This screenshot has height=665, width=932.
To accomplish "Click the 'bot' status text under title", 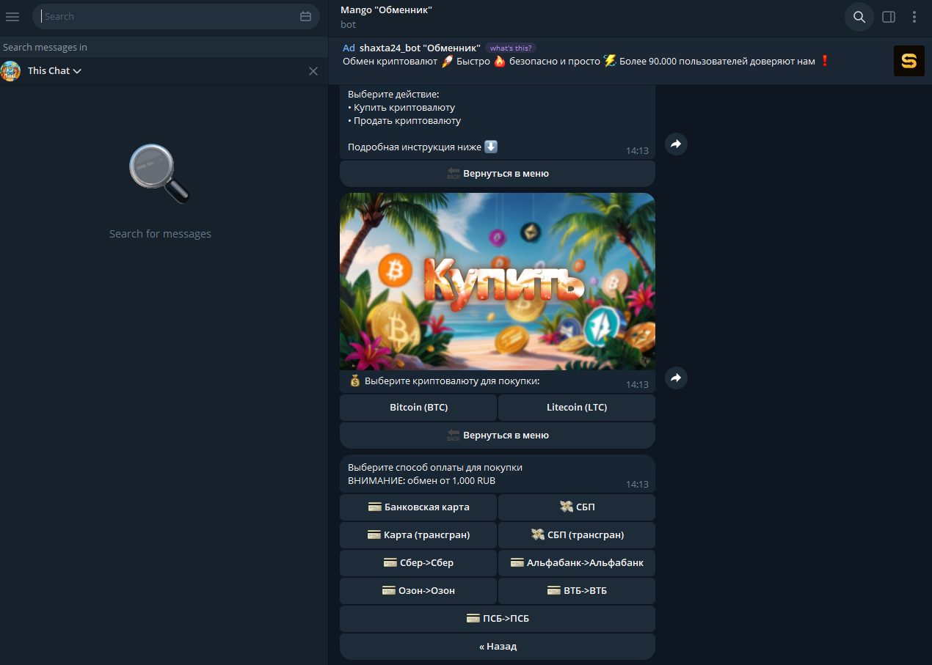I will coord(348,25).
